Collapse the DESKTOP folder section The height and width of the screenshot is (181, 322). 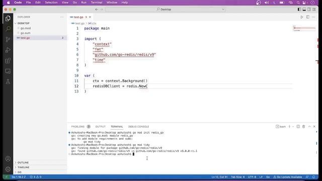pos(40,24)
